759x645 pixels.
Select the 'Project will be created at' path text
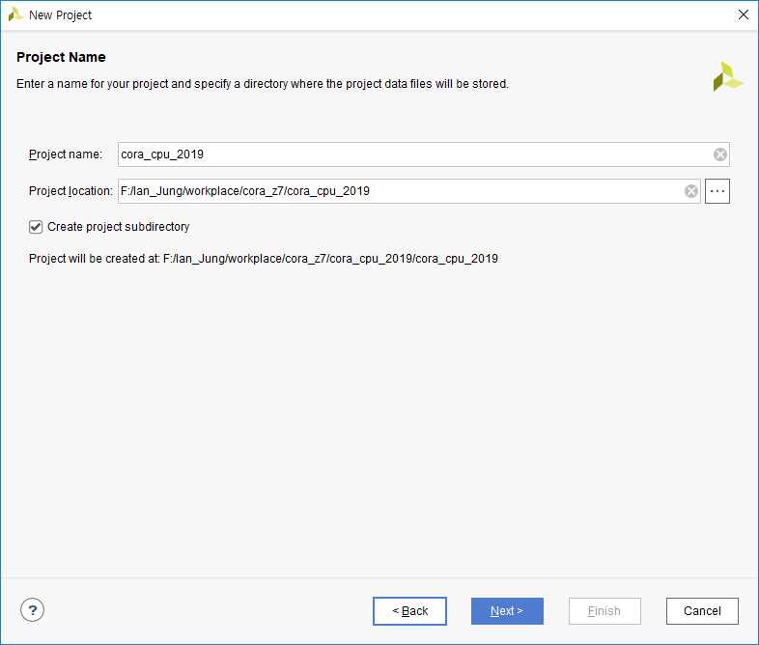(x=264, y=259)
